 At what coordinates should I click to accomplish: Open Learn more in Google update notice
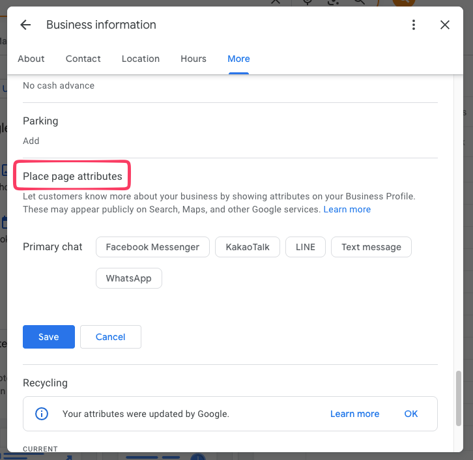pos(354,414)
